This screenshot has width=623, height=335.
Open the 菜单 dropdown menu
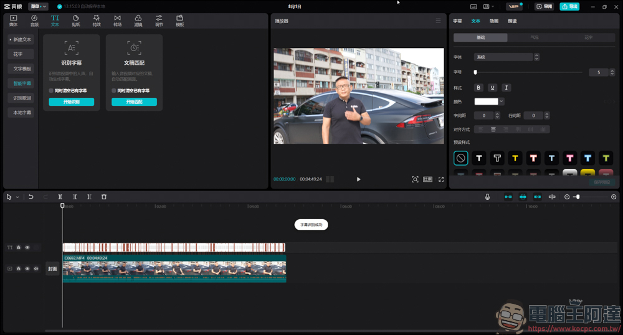[37, 6]
